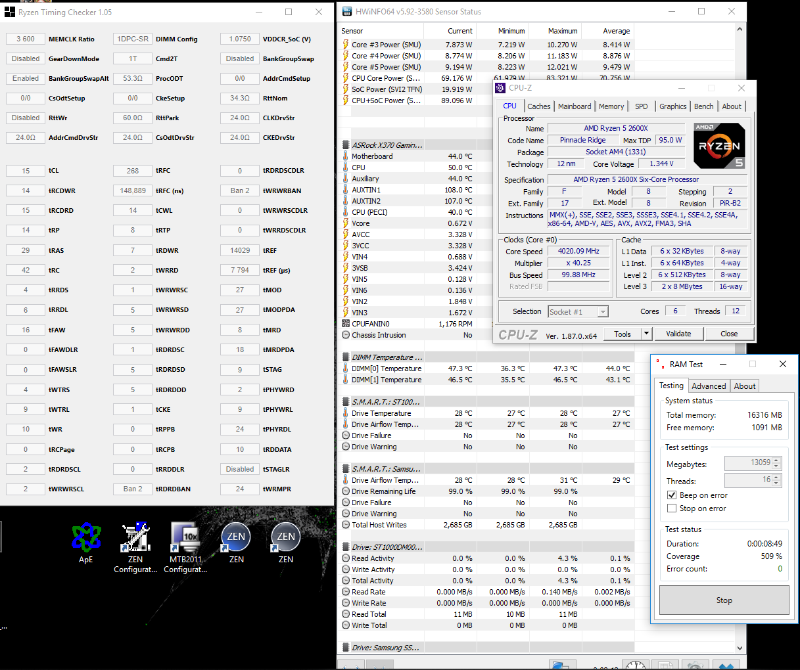This screenshot has height=670, width=800.
Task: Click the ProcODT value 53.3Ω field
Action: tap(133, 78)
